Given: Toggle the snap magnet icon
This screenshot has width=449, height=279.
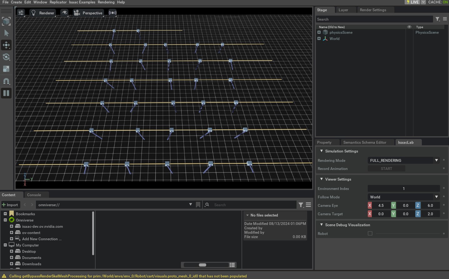Looking at the screenshot, I should point(6,81).
